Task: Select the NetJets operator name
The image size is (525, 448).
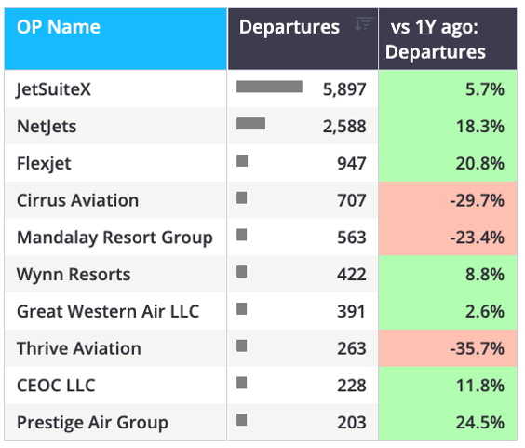Action: click(x=47, y=127)
